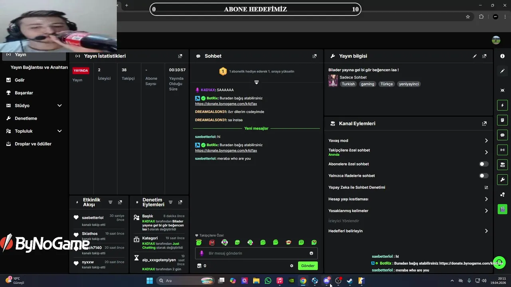Screen dimensions: 511x287
Task: Click the shop icon beside 0
Action: 199,266
